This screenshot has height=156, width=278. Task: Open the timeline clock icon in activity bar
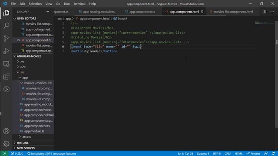click(6, 89)
